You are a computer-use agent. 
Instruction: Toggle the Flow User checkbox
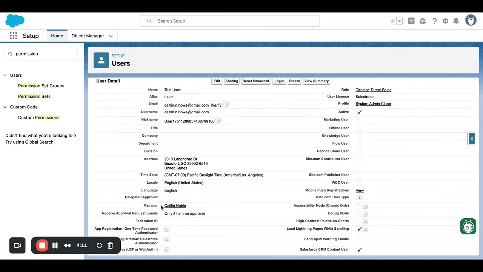tap(359, 144)
